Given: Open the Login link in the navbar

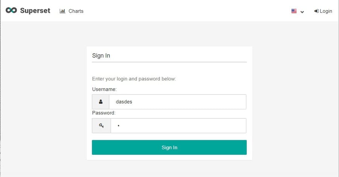Looking at the screenshot, I should tap(326, 11).
